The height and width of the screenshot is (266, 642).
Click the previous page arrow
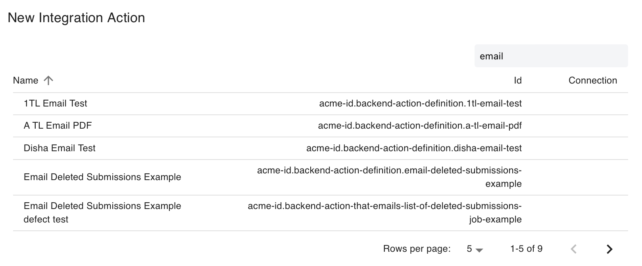(x=573, y=249)
